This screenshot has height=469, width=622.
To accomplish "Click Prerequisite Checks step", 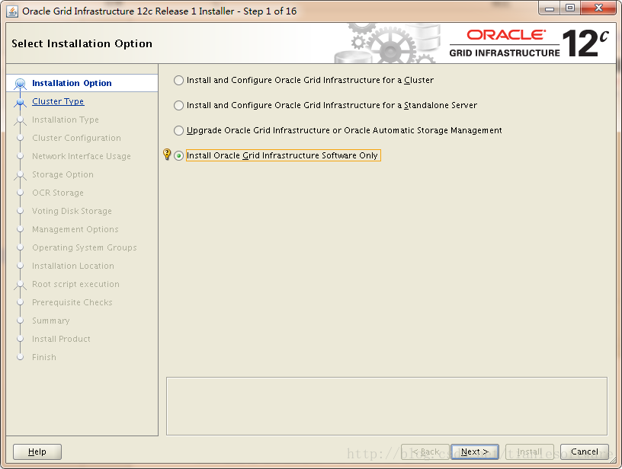I will point(72,302).
